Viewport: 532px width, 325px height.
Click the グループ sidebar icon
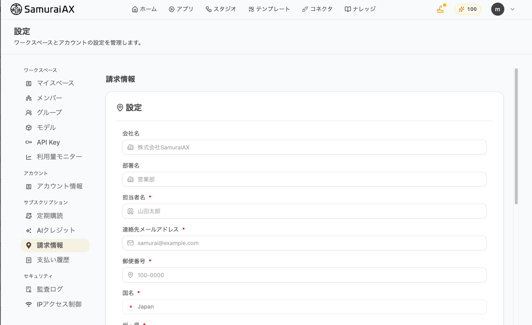(x=29, y=113)
